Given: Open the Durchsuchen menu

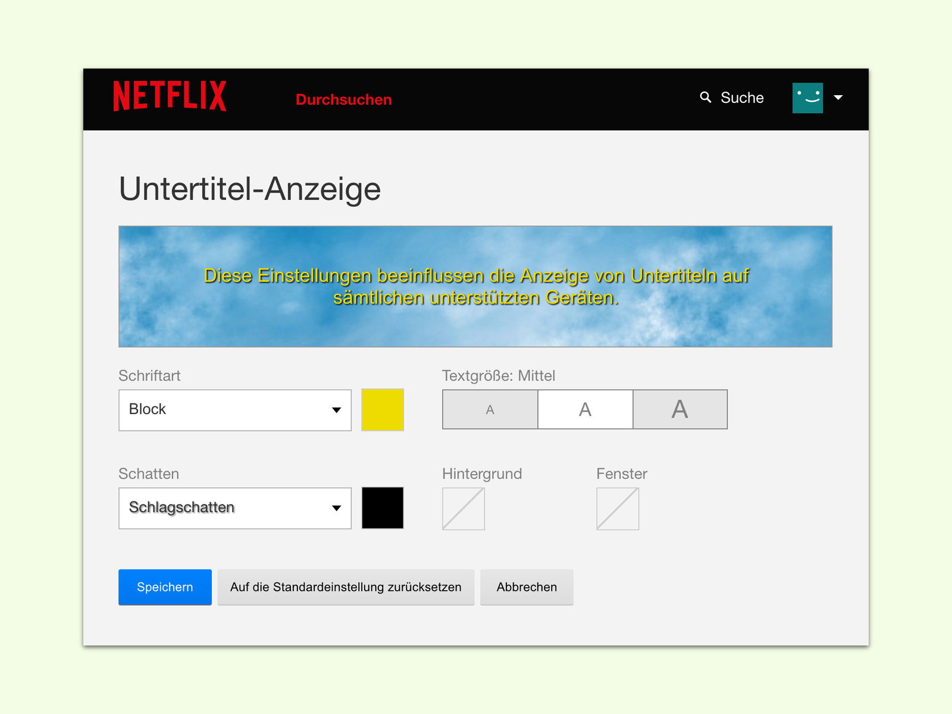Looking at the screenshot, I should [x=343, y=99].
